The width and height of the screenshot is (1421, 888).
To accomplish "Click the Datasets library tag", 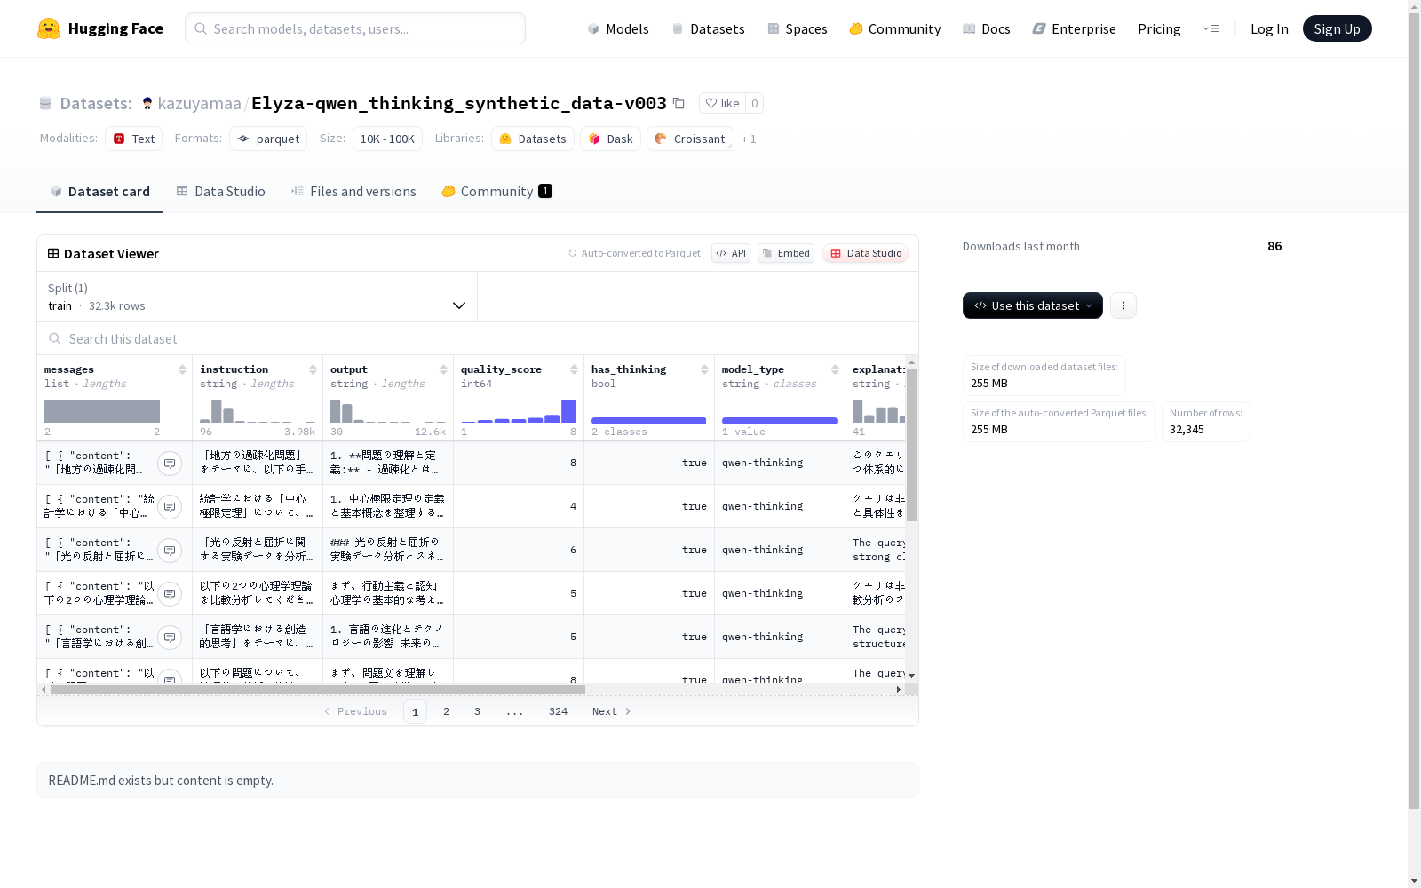I will point(533,139).
